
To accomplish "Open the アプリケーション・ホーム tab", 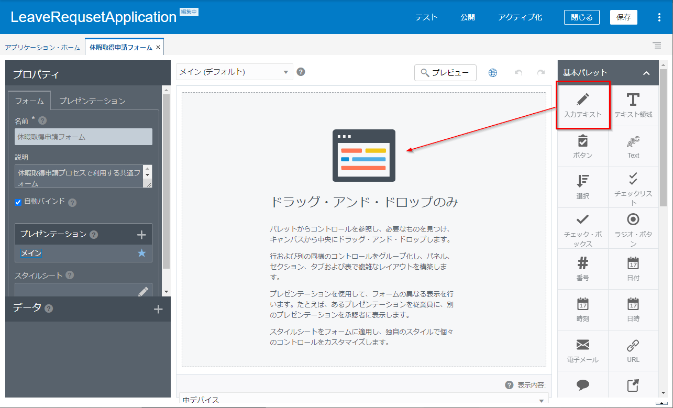I will pyautogui.click(x=42, y=47).
